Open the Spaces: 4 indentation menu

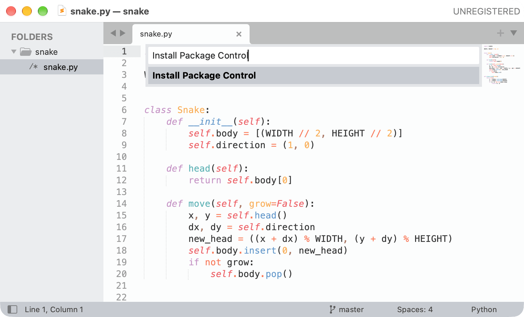pos(415,309)
